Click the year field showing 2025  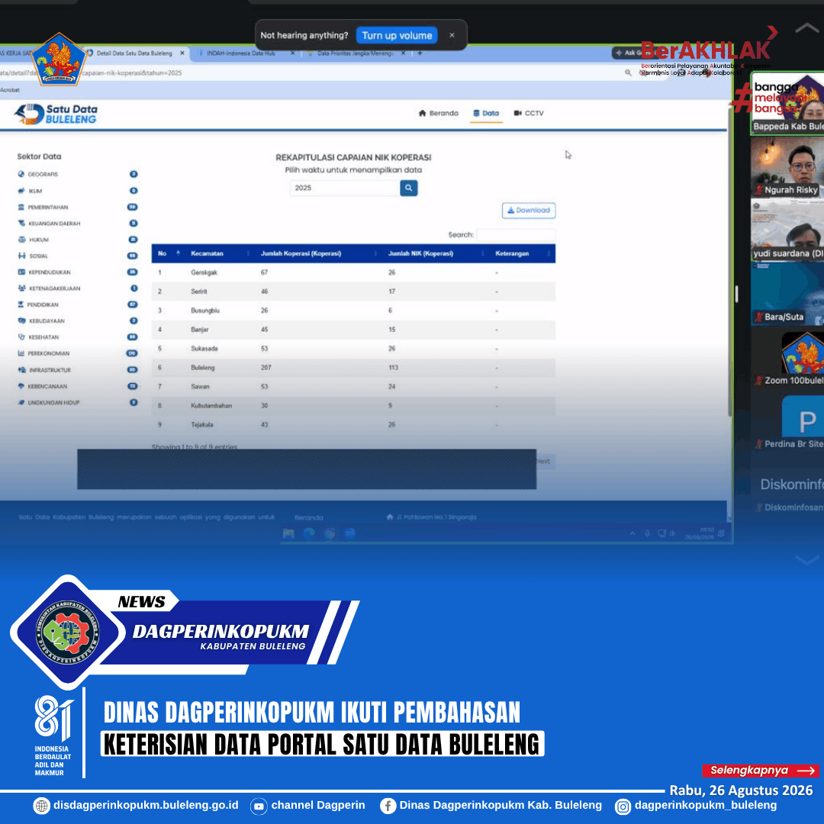click(345, 188)
